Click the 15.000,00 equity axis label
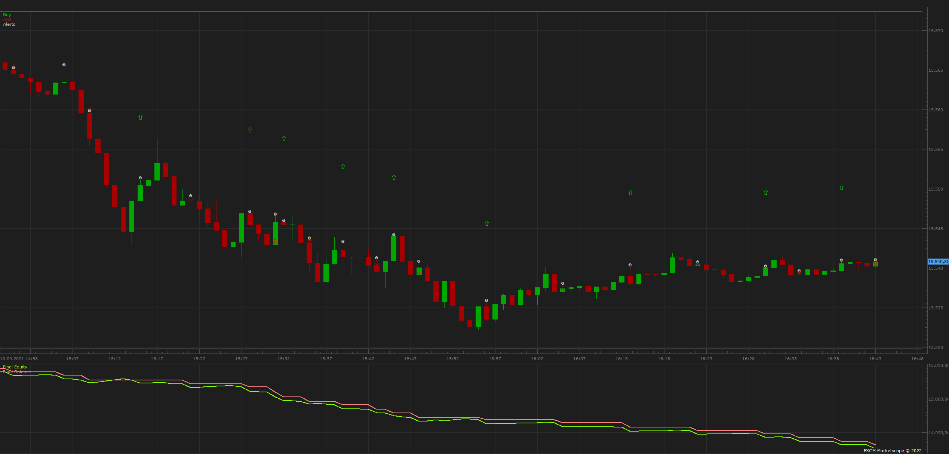Screen dimensions: 949x454 [x=939, y=399]
